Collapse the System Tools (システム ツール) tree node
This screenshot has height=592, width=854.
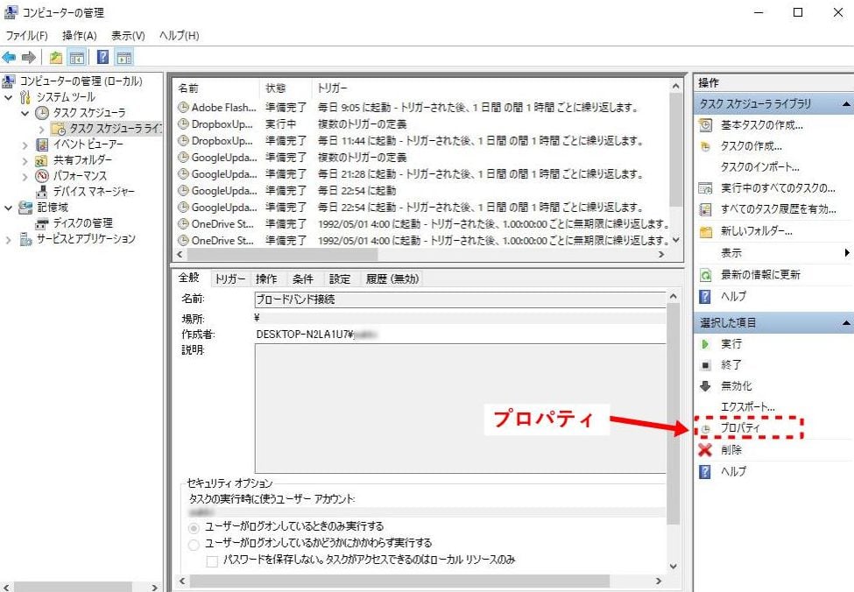point(10,97)
